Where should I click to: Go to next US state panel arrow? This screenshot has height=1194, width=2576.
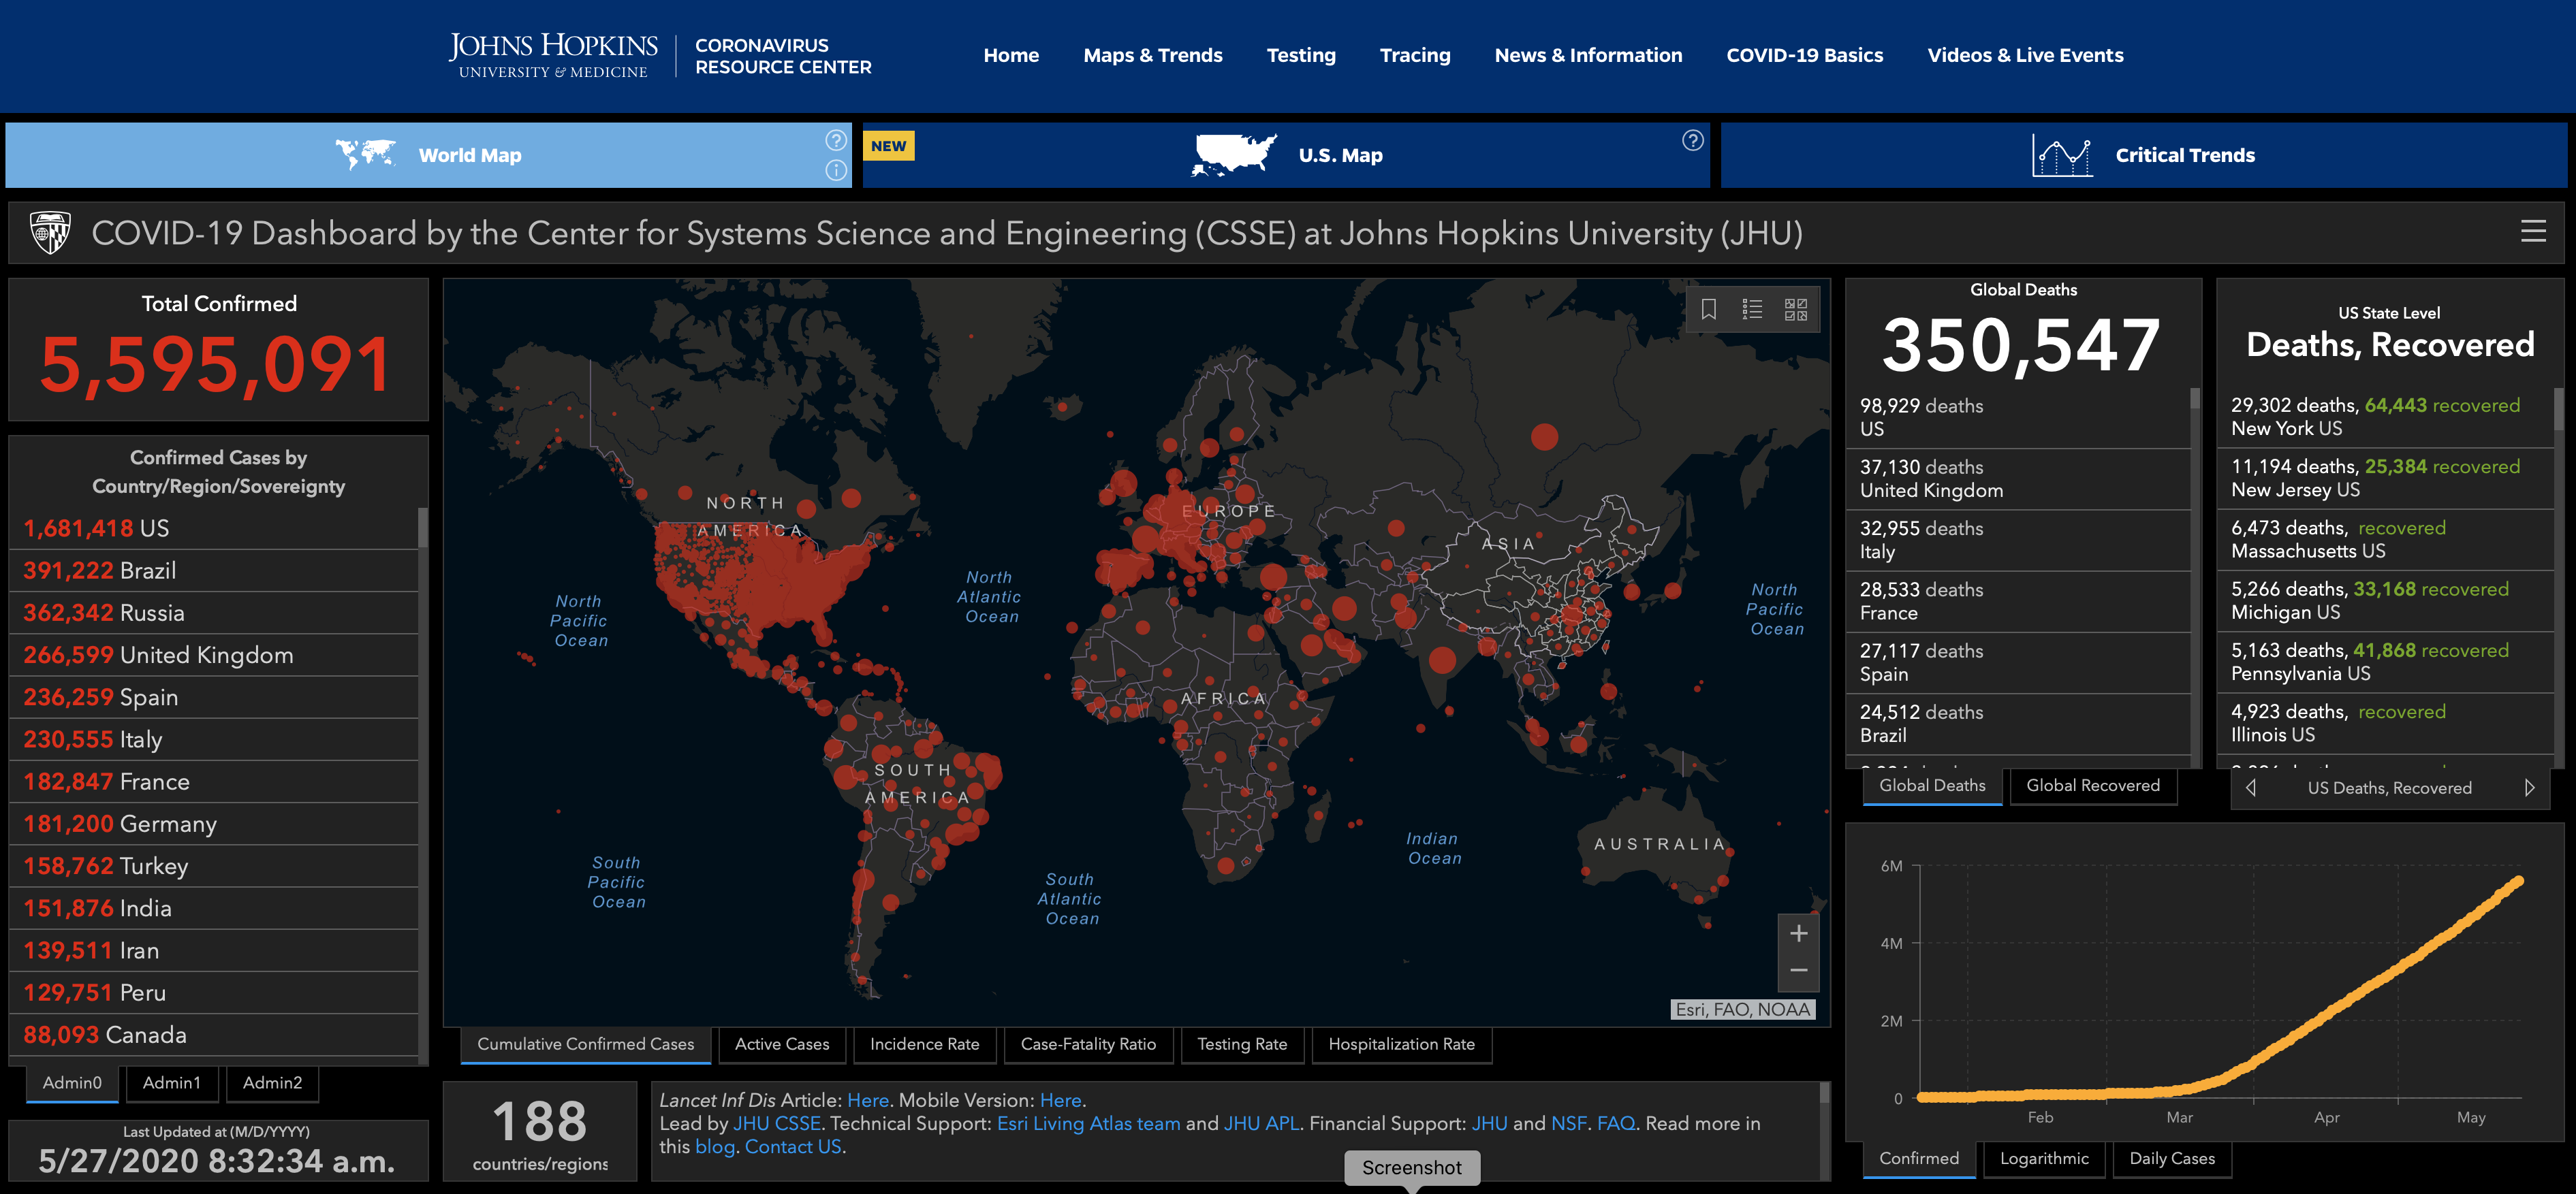tap(2529, 788)
